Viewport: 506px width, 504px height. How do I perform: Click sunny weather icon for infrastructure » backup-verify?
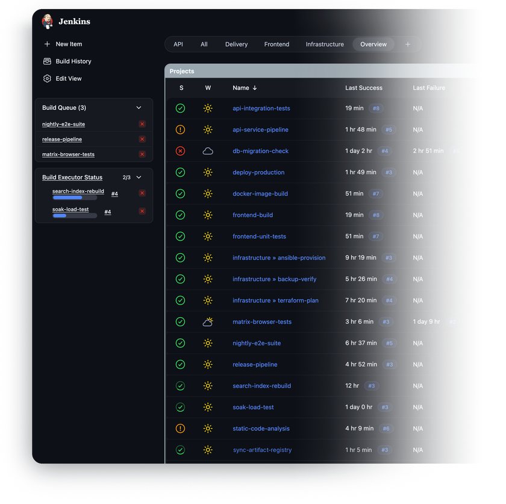[208, 279]
